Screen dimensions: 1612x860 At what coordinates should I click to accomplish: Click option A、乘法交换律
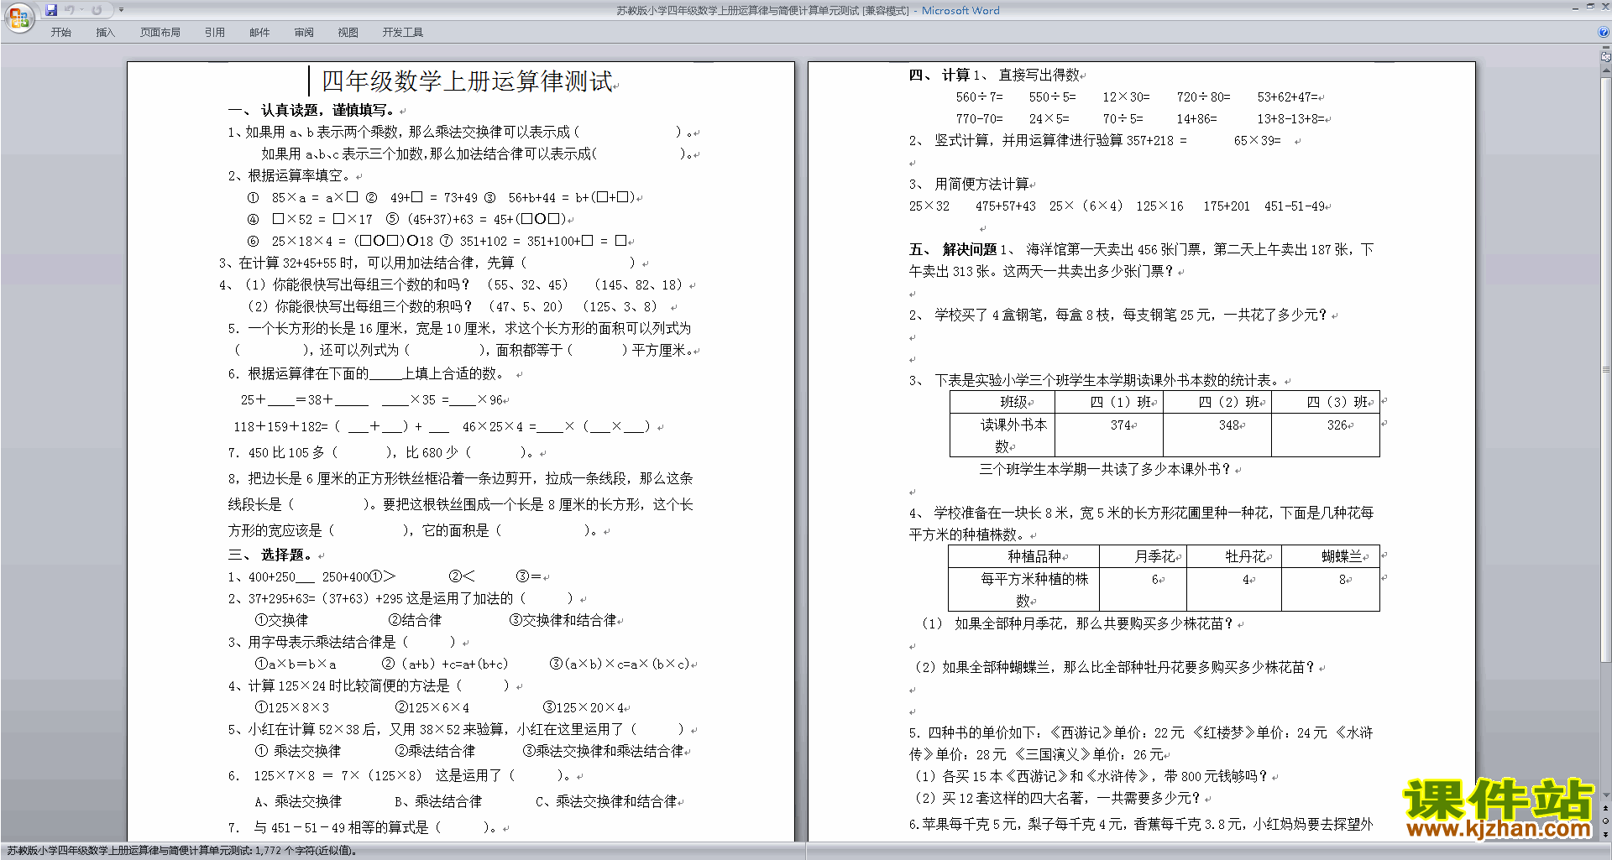point(298,801)
